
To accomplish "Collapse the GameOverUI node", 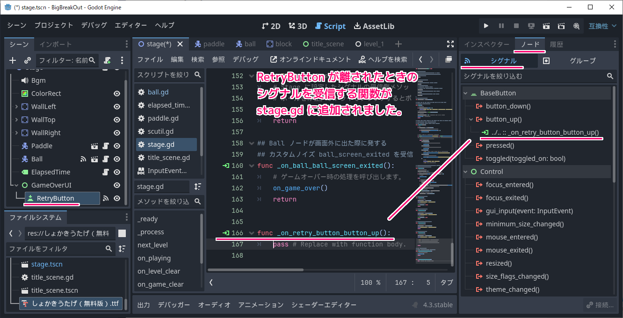I will pos(16,185).
